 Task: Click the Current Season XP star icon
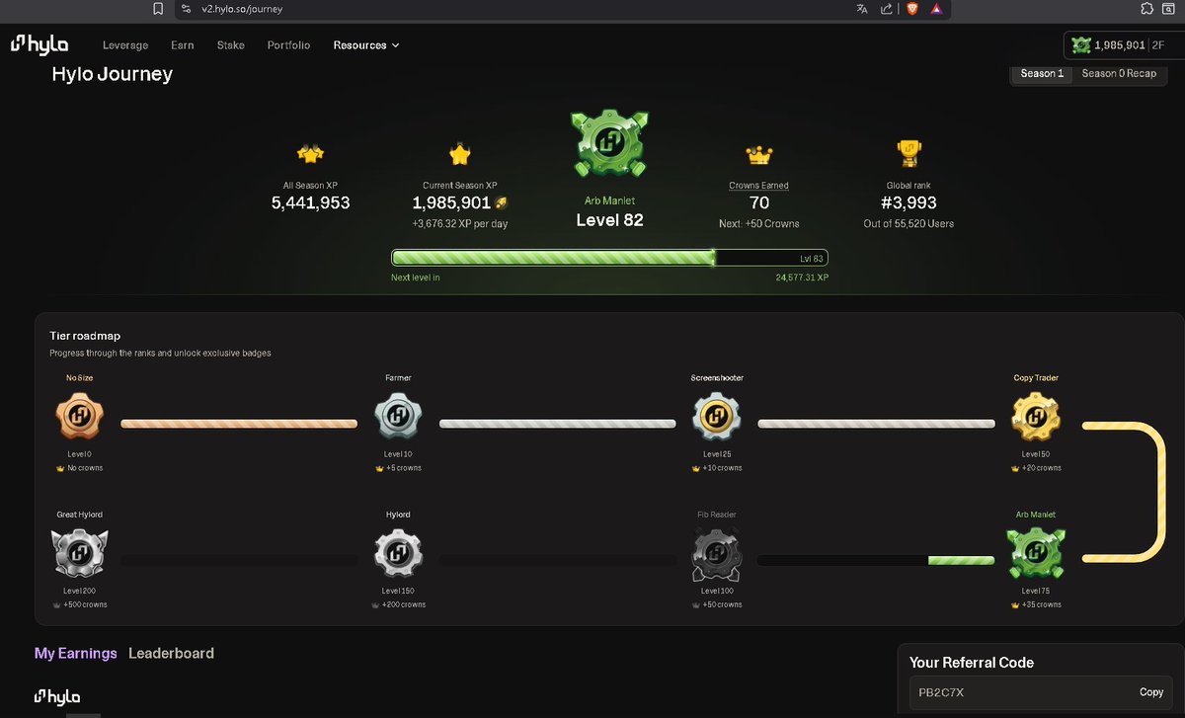[x=459, y=154]
